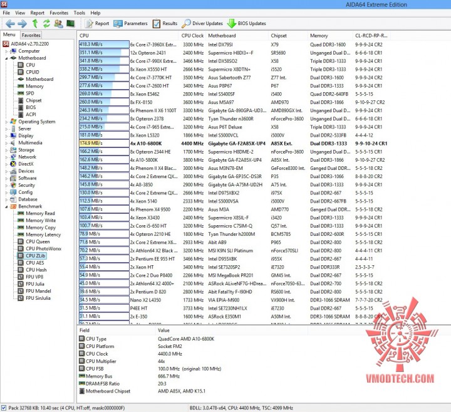Image resolution: width=451 pixels, height=412 pixels.
Task: Select the 418.3 MB/s Core i7-3960X row
Action: (233, 45)
